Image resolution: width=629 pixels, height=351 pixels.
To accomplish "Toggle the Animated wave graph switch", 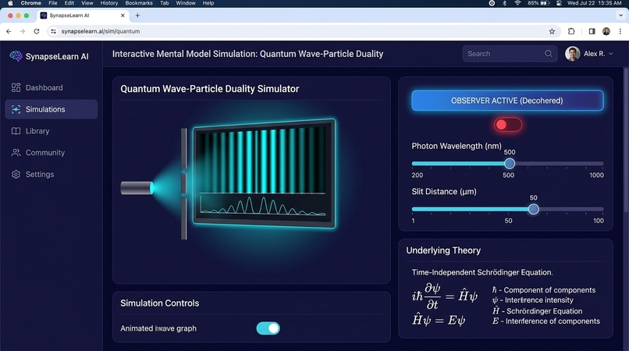I will tap(268, 328).
